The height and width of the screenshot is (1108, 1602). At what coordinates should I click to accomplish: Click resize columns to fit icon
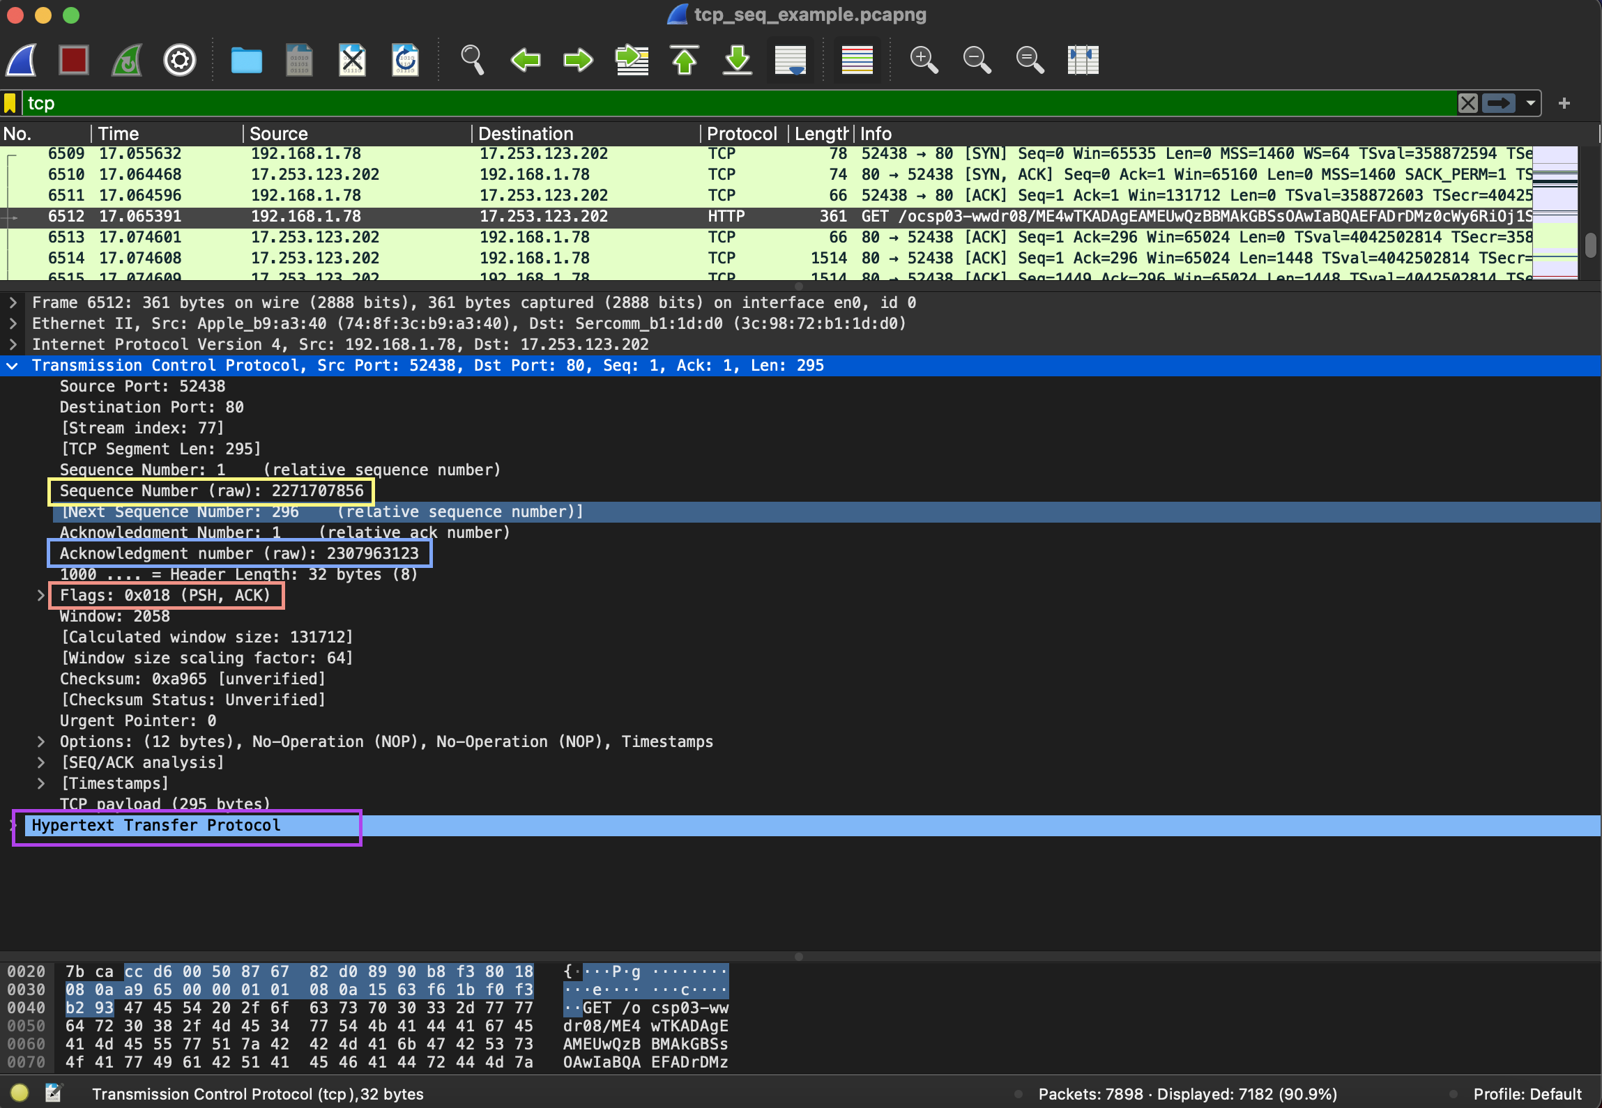1083,61
